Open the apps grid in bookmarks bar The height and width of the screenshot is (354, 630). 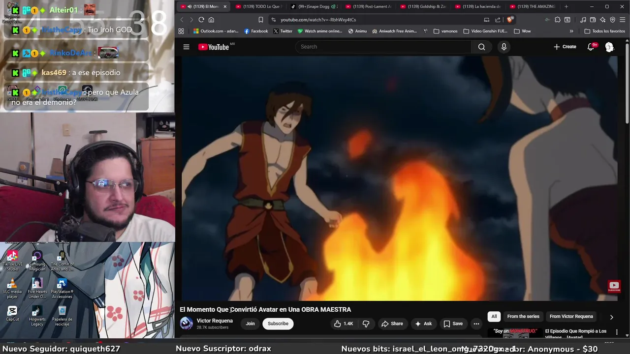(x=181, y=31)
